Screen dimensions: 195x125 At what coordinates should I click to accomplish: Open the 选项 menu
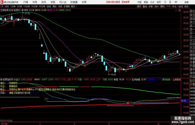(x=159, y=2)
